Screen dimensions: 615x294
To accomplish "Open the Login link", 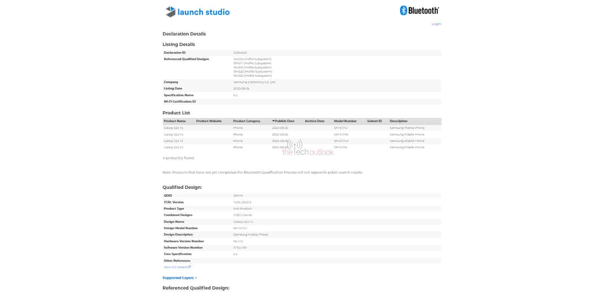I will pos(436,24).
